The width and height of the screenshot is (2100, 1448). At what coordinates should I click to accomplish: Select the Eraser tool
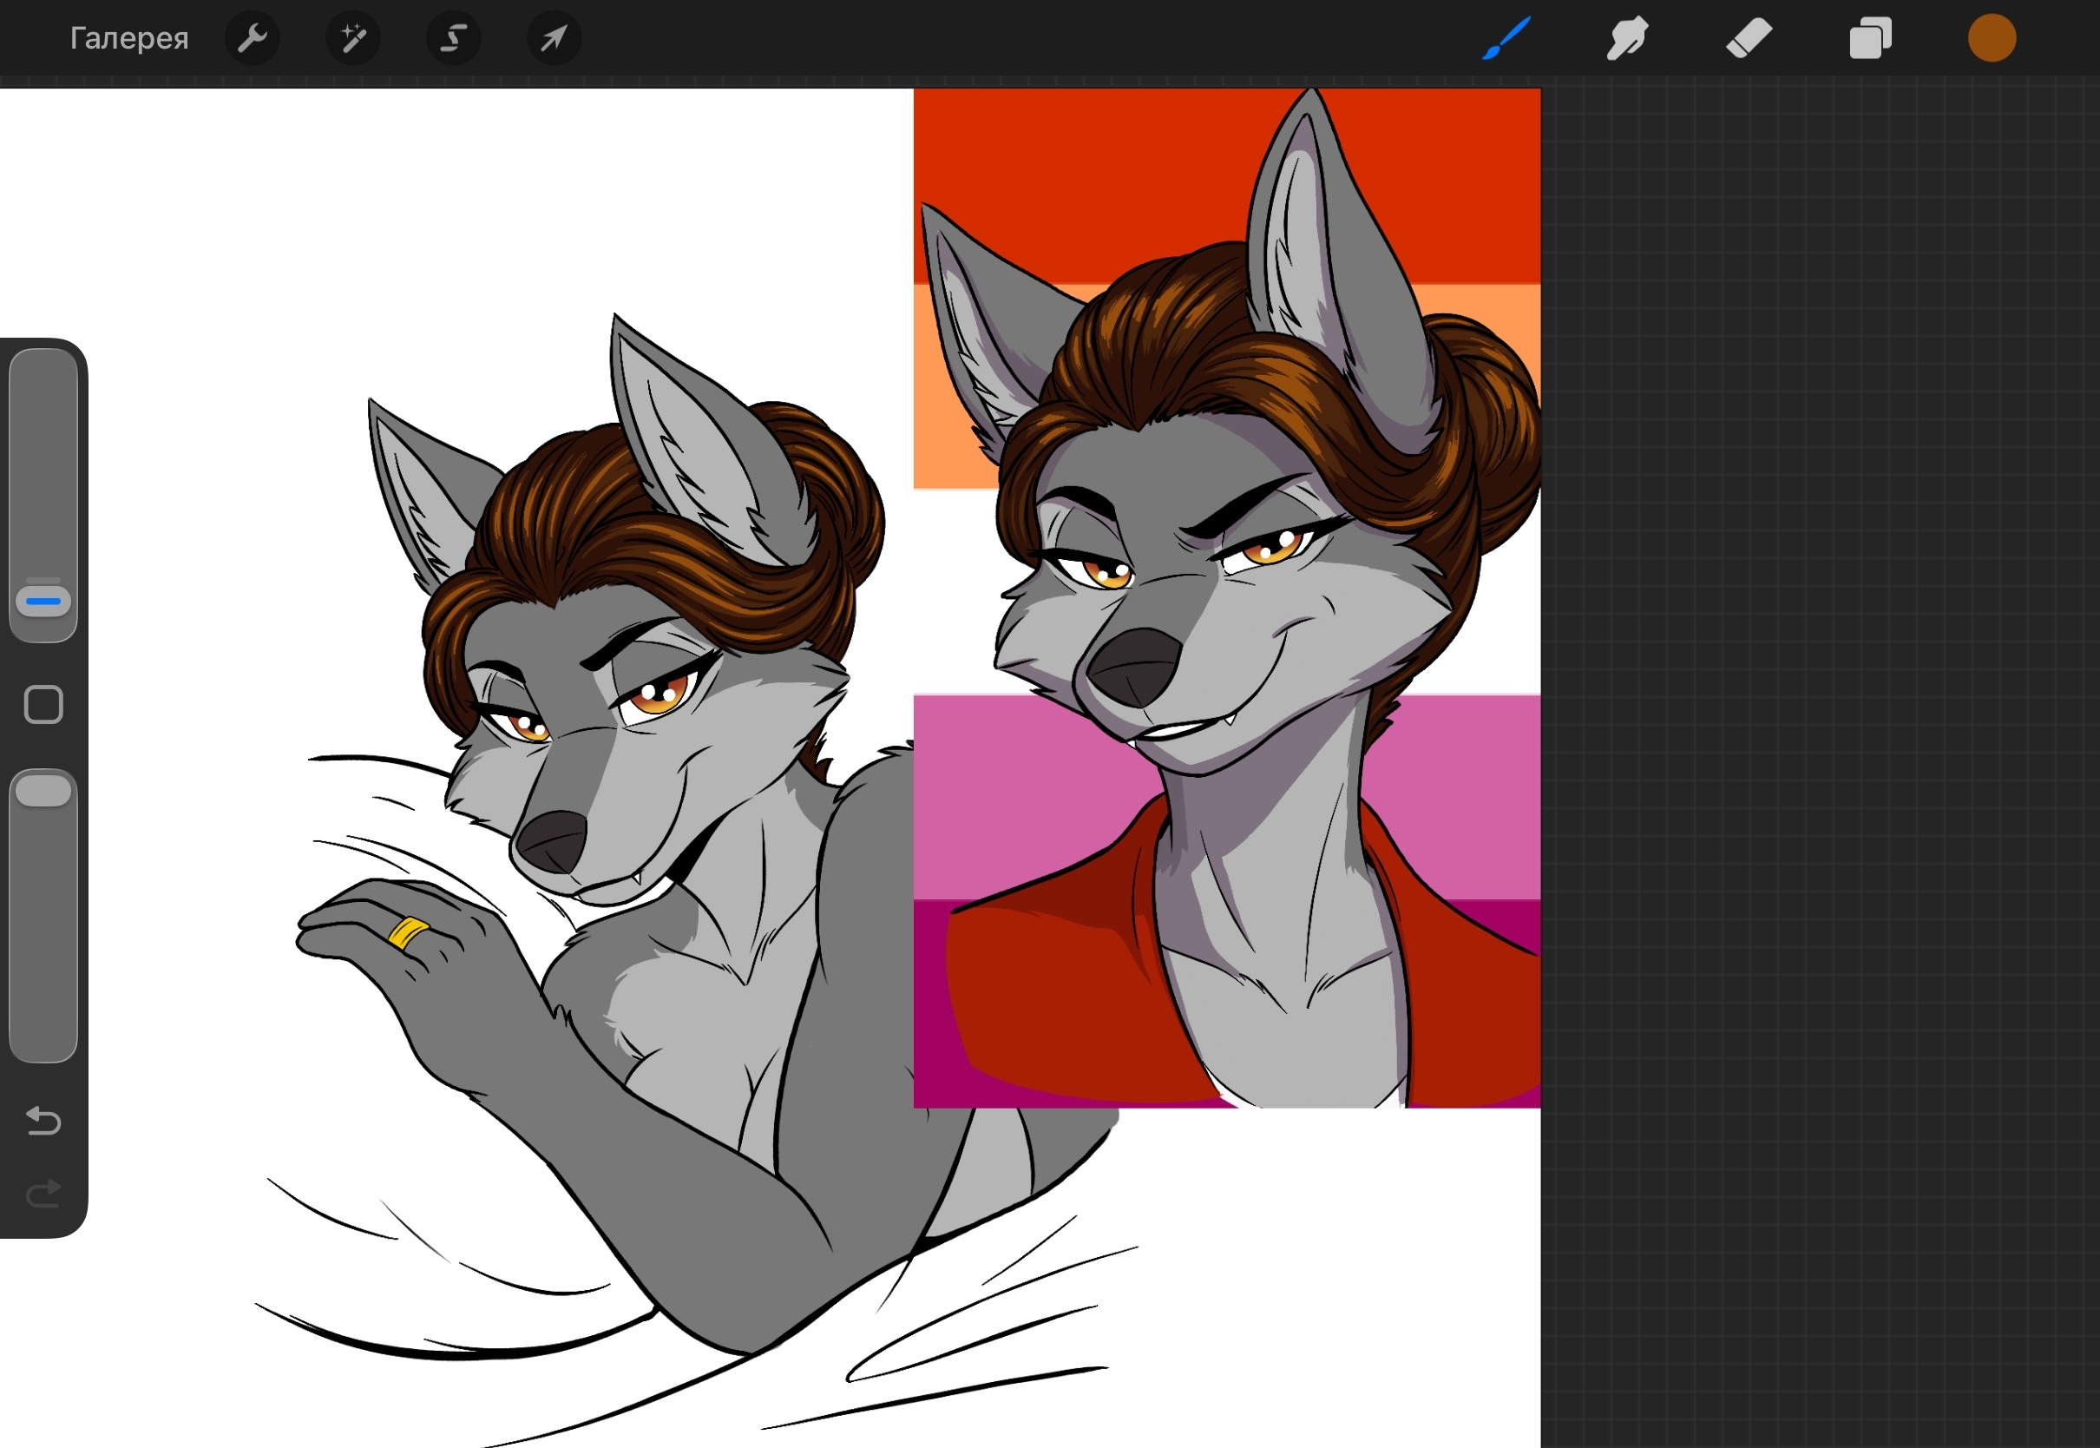1749,38
